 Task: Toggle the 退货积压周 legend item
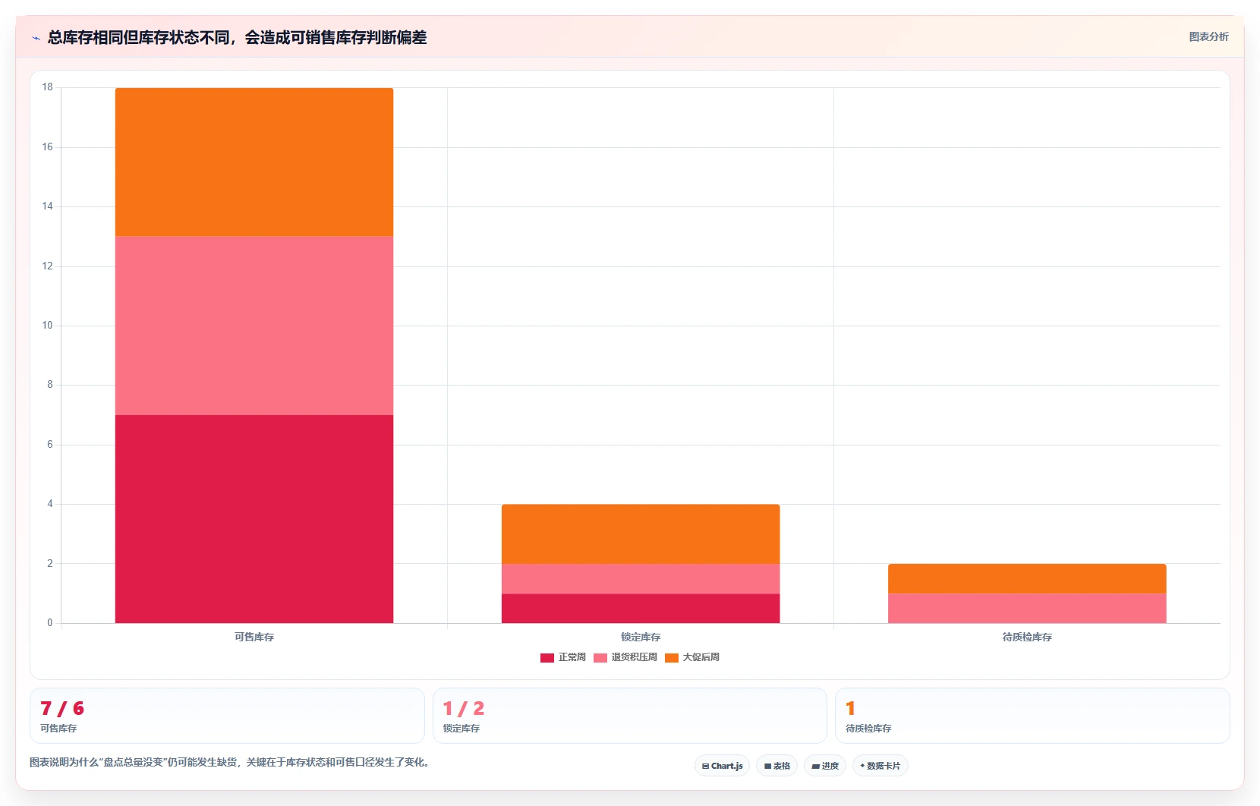click(625, 657)
